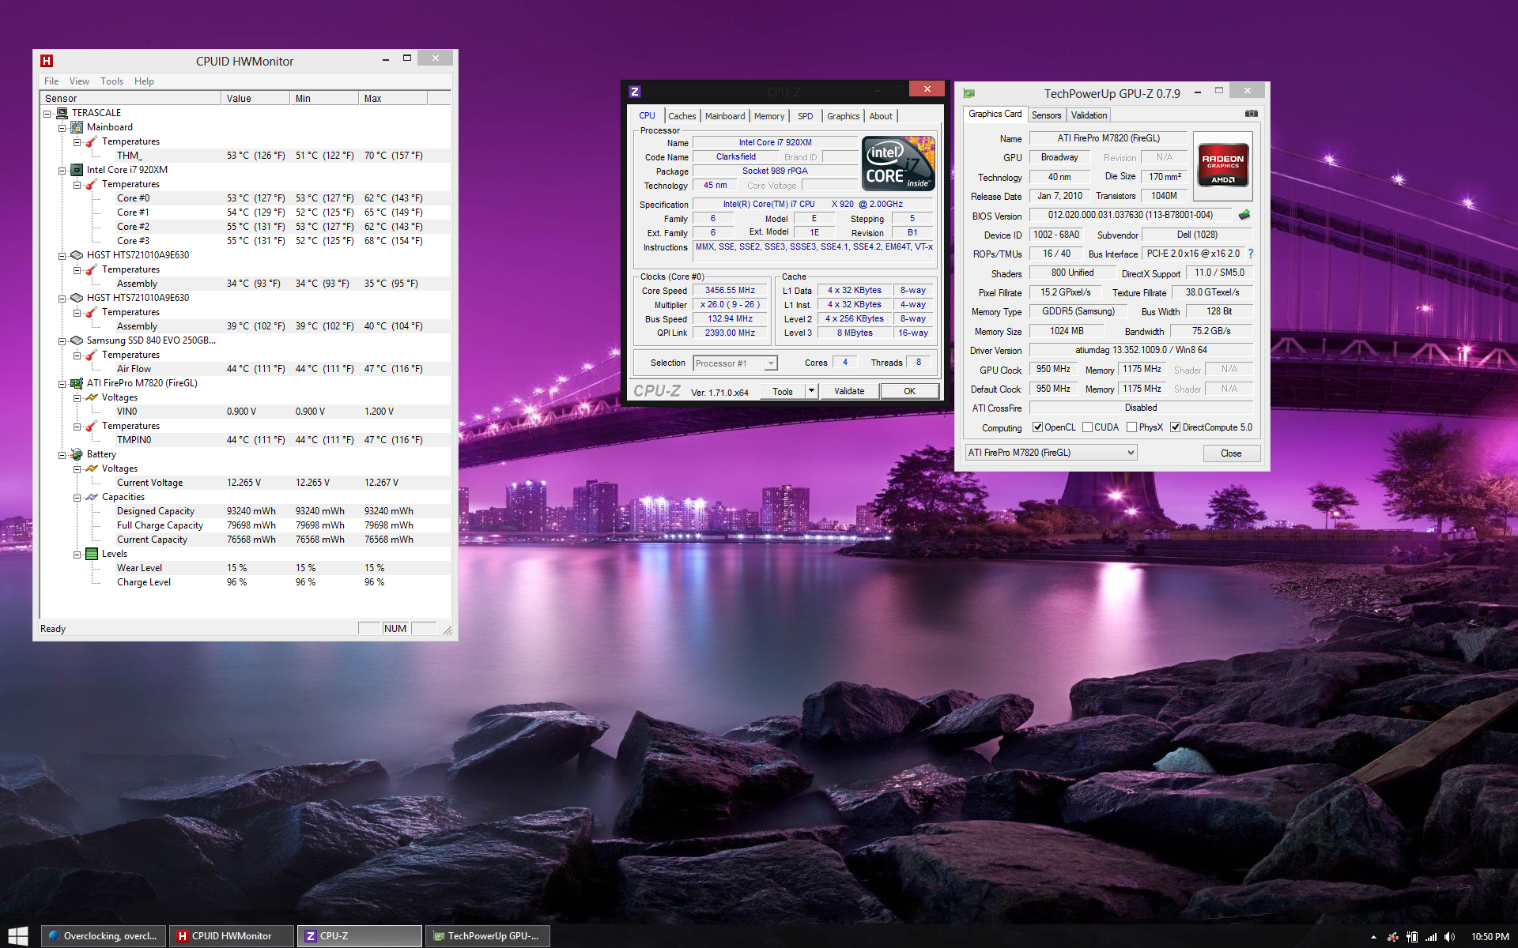Select the Full Charge Capacity row
The image size is (1518, 948).
(x=245, y=525)
